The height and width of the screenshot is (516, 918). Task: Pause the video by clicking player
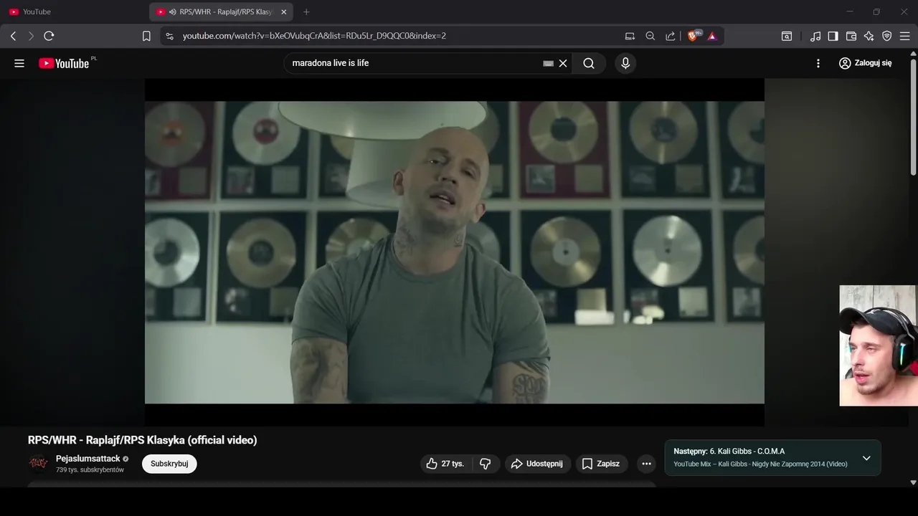(x=455, y=252)
